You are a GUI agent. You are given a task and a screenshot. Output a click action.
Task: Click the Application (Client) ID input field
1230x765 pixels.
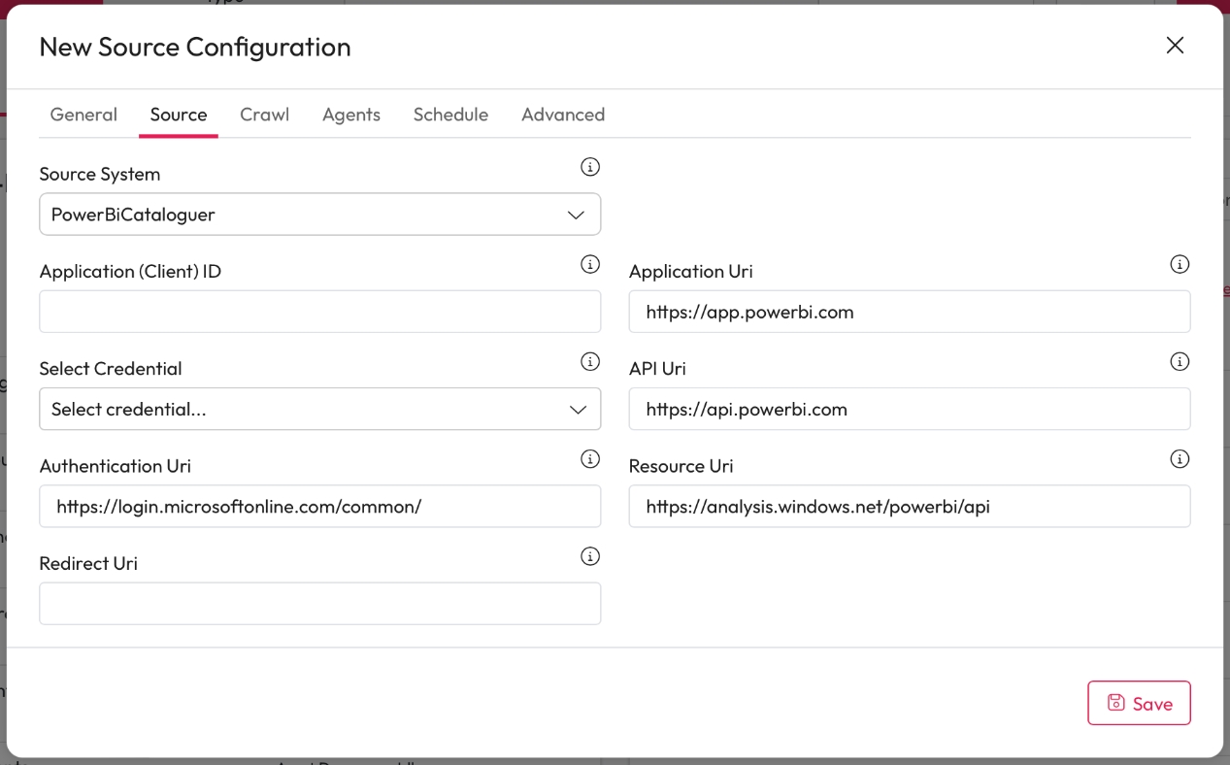319,312
